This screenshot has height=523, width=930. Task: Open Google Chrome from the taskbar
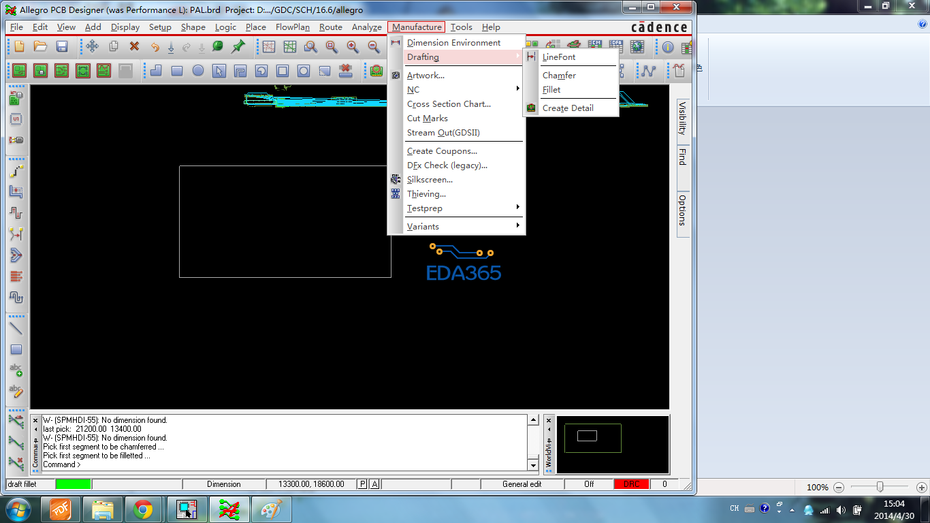coord(143,509)
